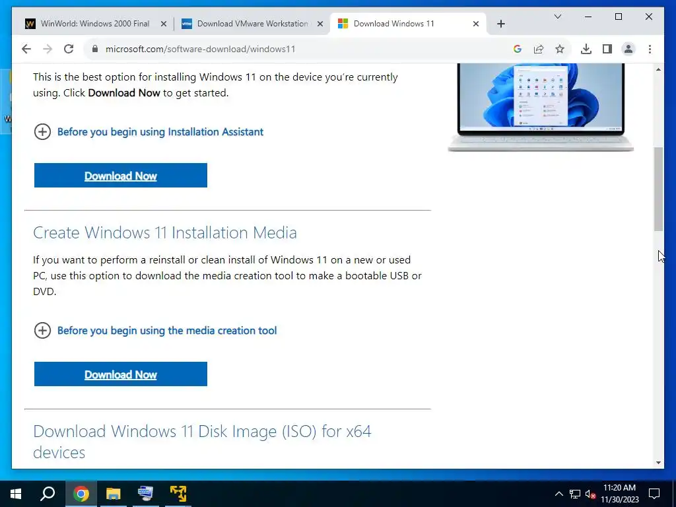Select the Download Windows 11 tab

click(408, 24)
